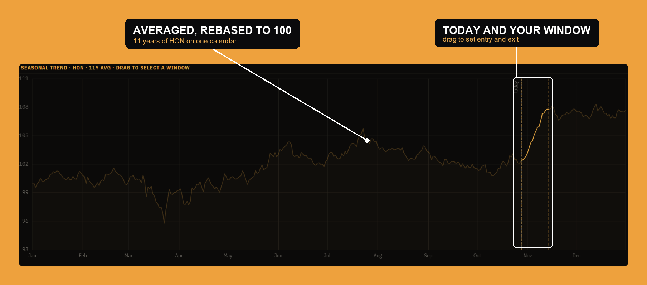Image resolution: width=647 pixels, height=285 pixels.
Task: Select the "Jul" x-axis label
Action: (x=327, y=256)
